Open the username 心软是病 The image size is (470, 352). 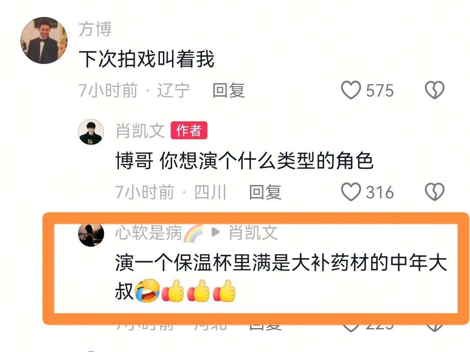(149, 233)
